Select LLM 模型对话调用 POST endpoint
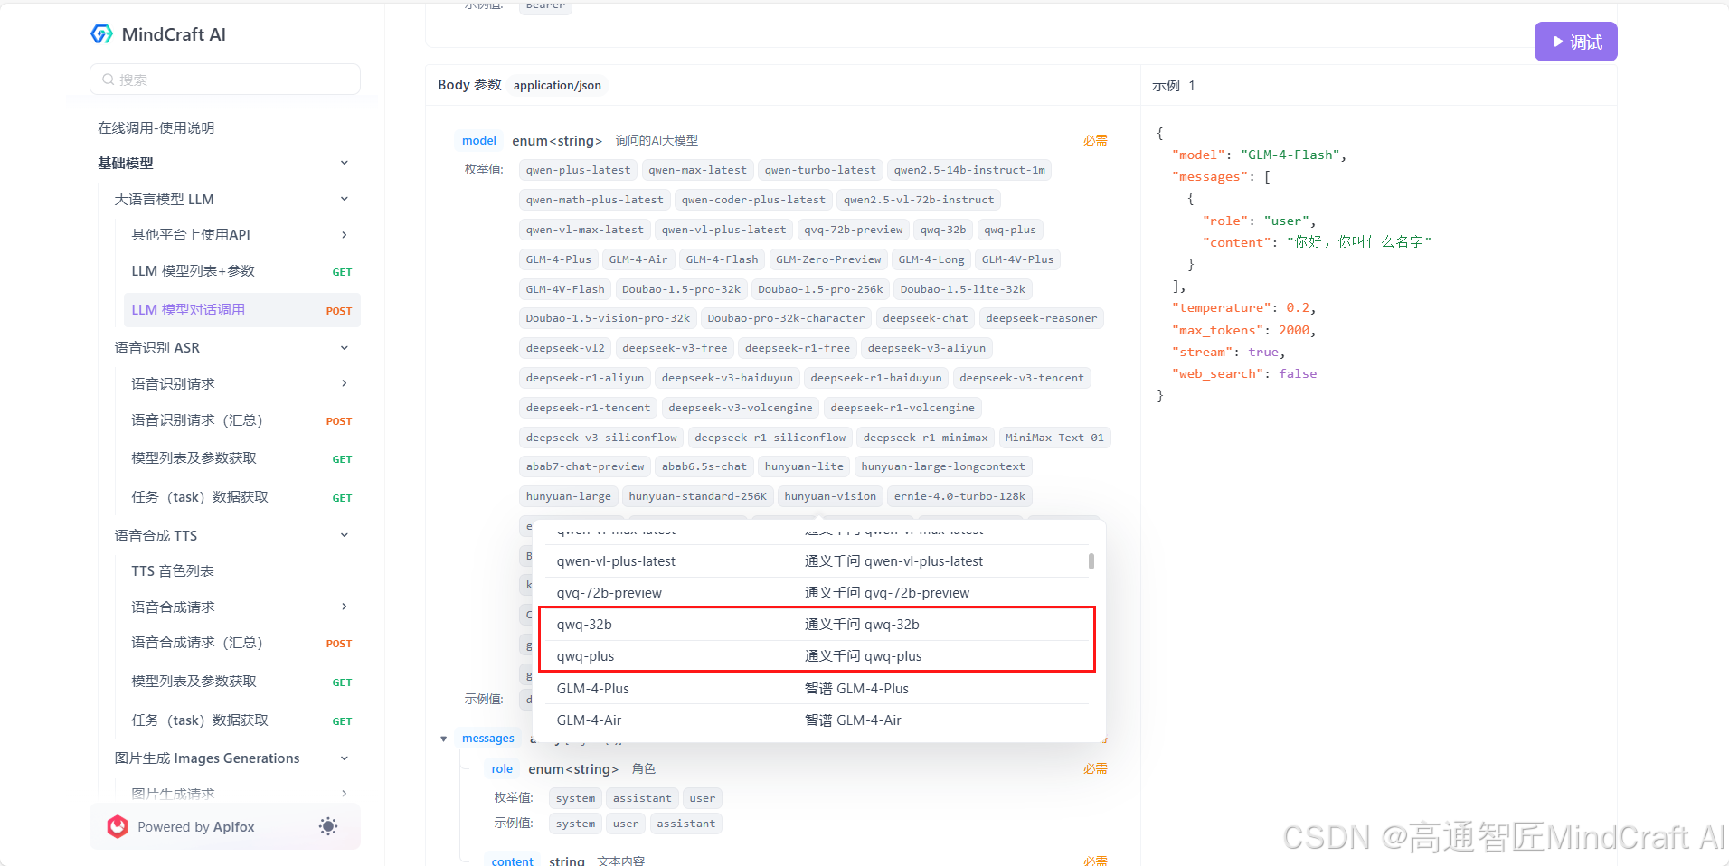 click(x=241, y=310)
